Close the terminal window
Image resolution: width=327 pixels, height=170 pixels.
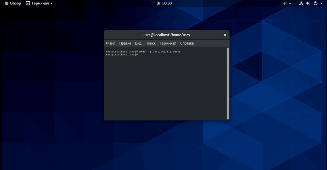pos(225,35)
